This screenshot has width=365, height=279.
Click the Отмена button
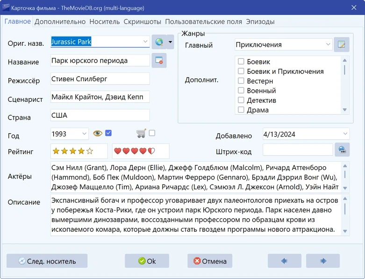(210, 261)
